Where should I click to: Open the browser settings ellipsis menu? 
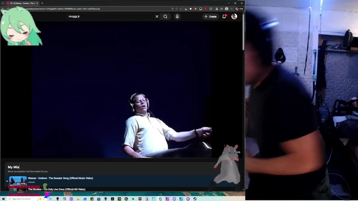232,9
